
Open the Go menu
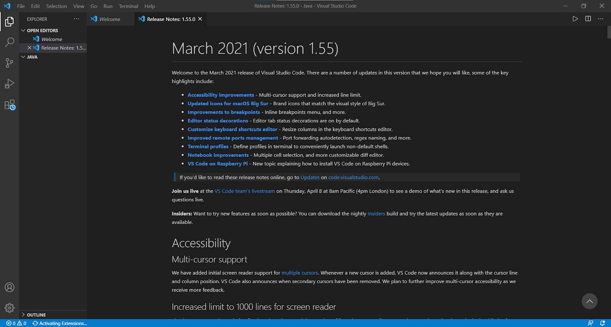pyautogui.click(x=94, y=6)
